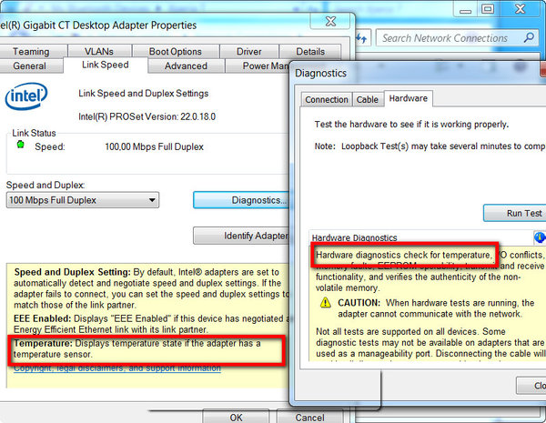The image size is (546, 423).
Task: Run the hardware test
Action: (x=515, y=213)
